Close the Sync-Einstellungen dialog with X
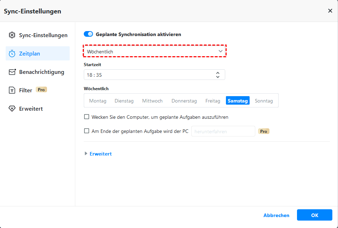The height and width of the screenshot is (228, 338). coord(330,11)
